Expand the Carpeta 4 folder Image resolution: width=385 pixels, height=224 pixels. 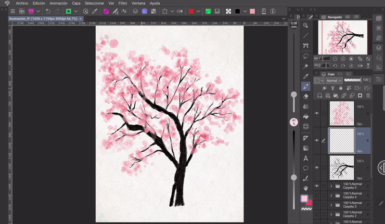[331, 197]
